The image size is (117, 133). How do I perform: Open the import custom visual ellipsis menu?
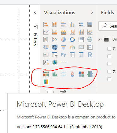pyautogui.click(x=64, y=62)
